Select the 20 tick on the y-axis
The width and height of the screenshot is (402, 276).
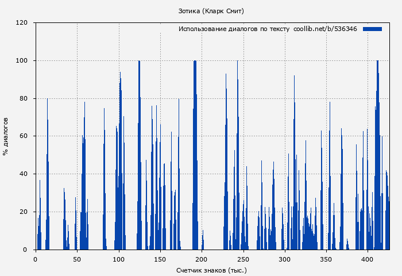point(24,212)
